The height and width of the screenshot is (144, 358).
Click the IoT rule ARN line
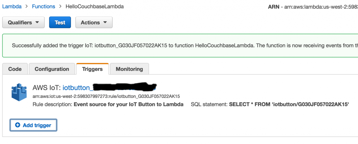point(106,96)
